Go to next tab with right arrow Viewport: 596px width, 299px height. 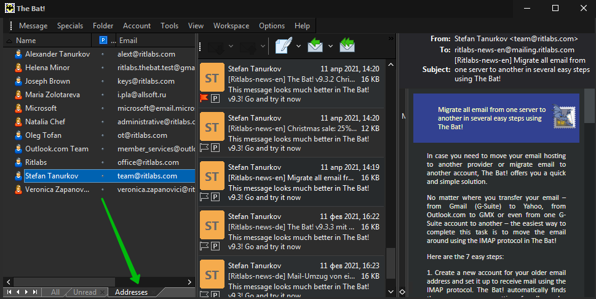point(26,292)
